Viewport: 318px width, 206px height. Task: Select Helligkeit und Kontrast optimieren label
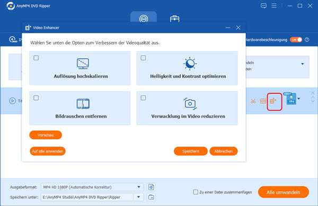tap(188, 76)
